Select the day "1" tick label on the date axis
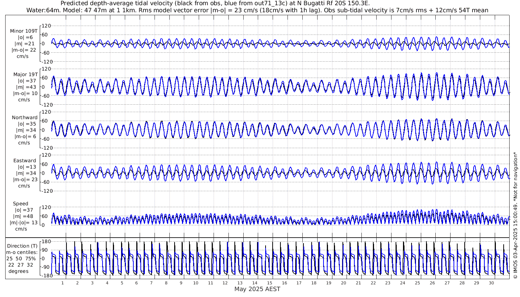The image size is (520, 297). (x=63, y=283)
